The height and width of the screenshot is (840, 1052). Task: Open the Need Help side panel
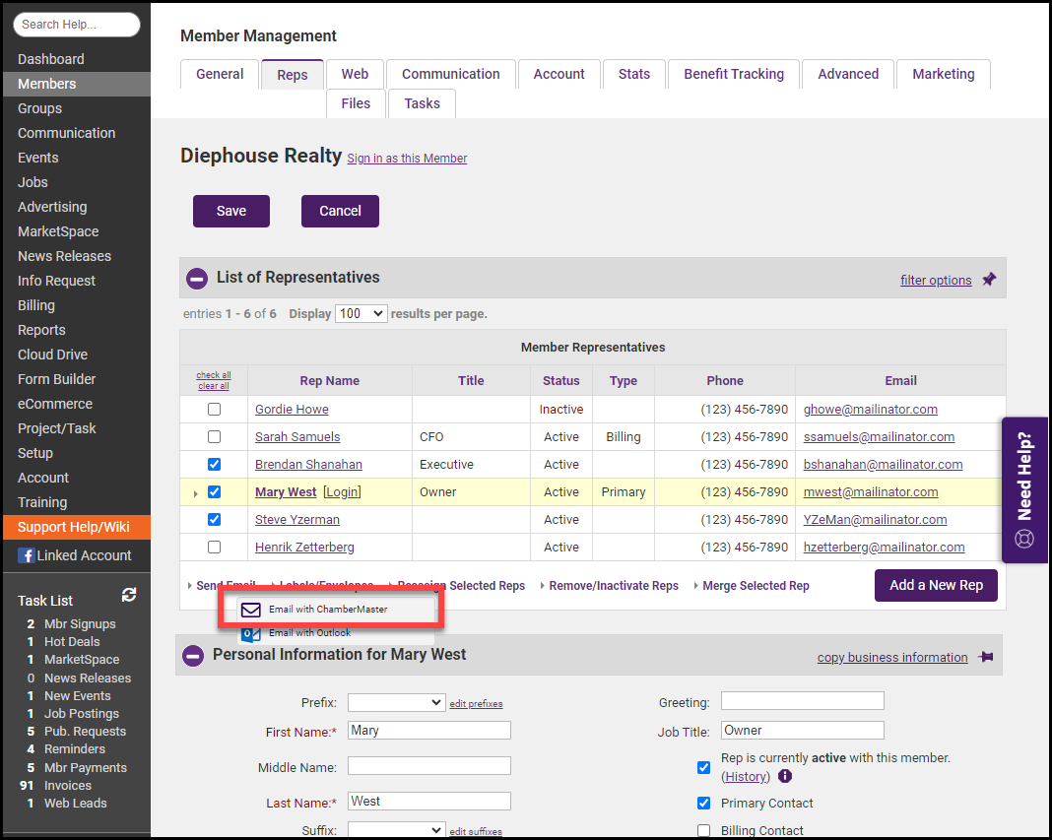1024,489
